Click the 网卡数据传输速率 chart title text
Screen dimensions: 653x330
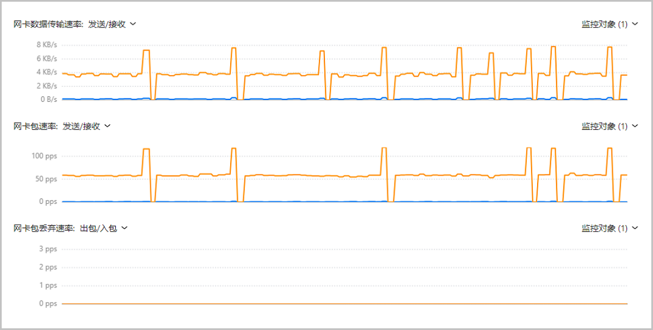click(48, 24)
